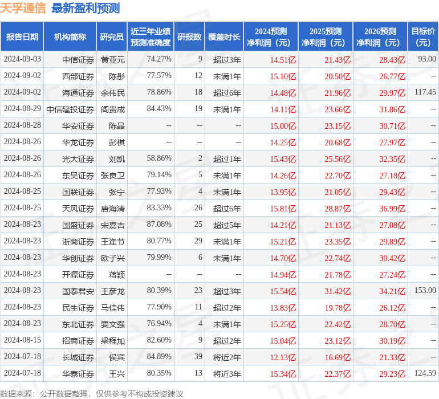Click target price 124.59
The height and width of the screenshot is (399, 439).
425,373
